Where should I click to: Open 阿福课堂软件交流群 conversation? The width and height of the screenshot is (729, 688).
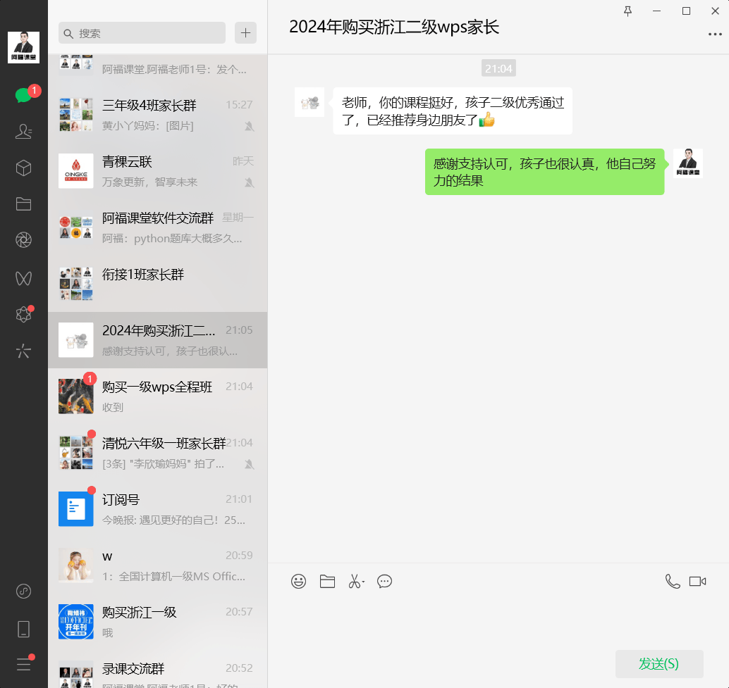click(158, 227)
